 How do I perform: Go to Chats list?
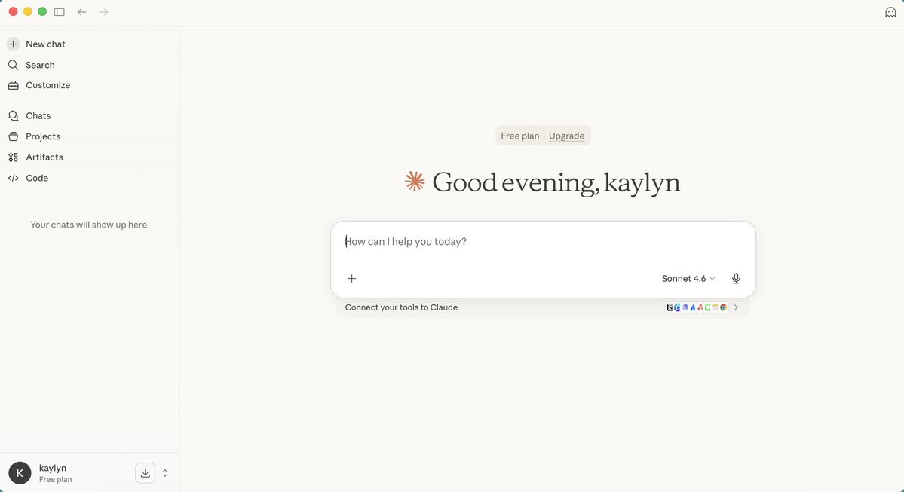pos(38,116)
